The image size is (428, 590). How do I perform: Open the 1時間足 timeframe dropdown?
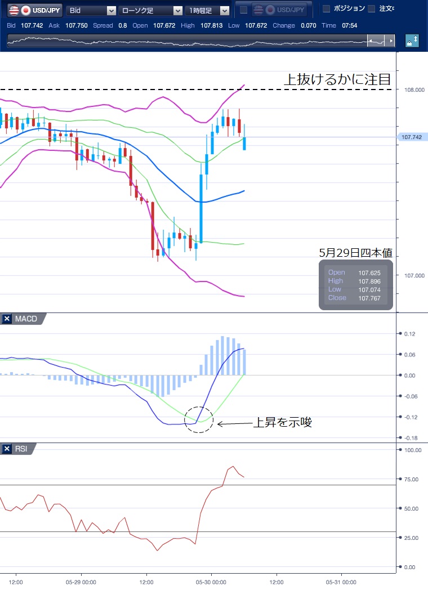[208, 10]
